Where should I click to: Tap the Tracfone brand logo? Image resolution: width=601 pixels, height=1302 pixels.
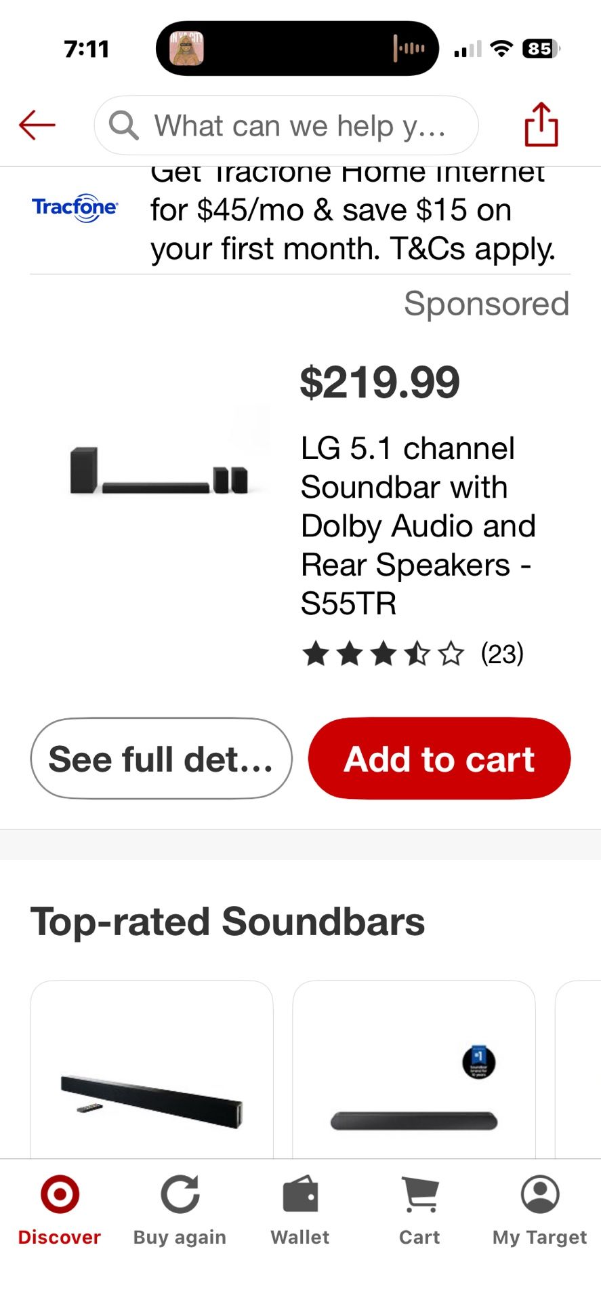tap(74, 208)
